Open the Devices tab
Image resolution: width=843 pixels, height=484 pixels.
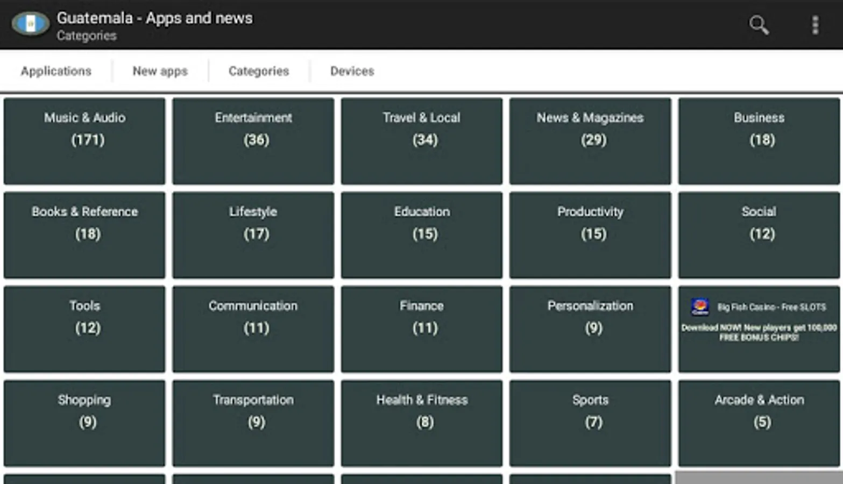click(352, 71)
